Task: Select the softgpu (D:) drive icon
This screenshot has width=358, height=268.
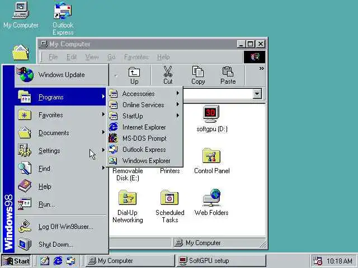Action: (x=211, y=118)
